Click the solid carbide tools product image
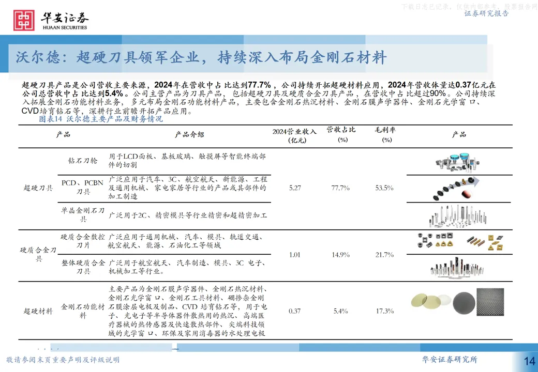The width and height of the screenshot is (538, 372). click(x=457, y=267)
